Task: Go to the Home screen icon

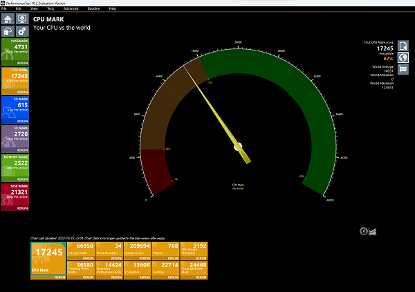Action: pyautogui.click(x=8, y=19)
